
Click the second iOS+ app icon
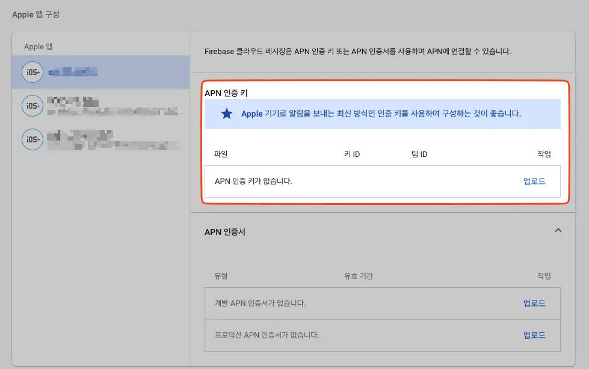point(32,106)
